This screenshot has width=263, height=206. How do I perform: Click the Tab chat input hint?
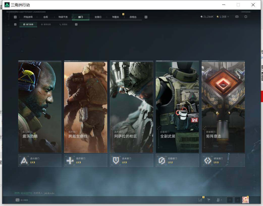click(22, 200)
